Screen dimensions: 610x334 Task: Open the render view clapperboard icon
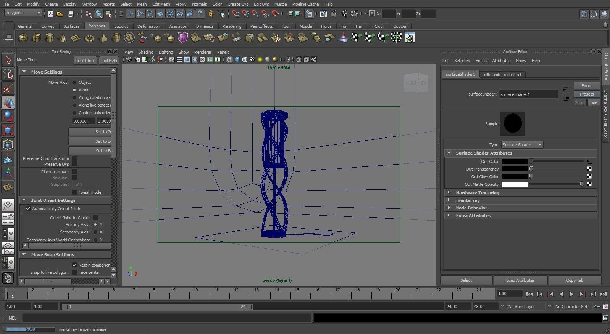pos(323,14)
